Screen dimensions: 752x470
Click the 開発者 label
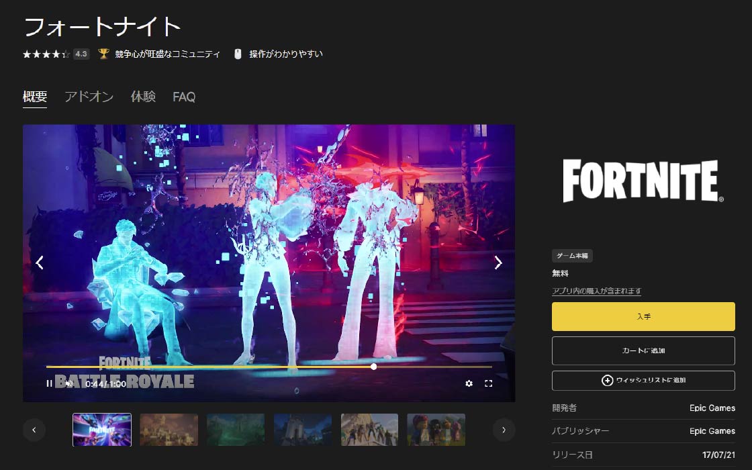565,408
